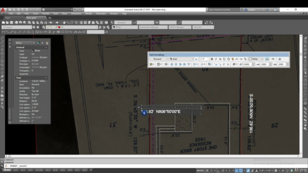Click the Superscript icon
Screen dimensions: 308x173
tap(224, 64)
